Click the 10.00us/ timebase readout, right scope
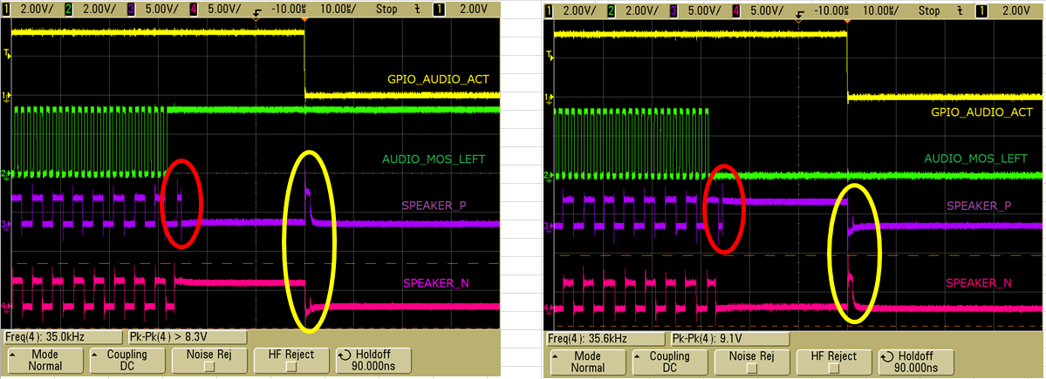This screenshot has width=1046, height=379. coord(881,10)
